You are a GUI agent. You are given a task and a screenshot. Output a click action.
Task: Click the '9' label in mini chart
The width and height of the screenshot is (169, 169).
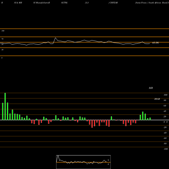click(x=108, y=160)
